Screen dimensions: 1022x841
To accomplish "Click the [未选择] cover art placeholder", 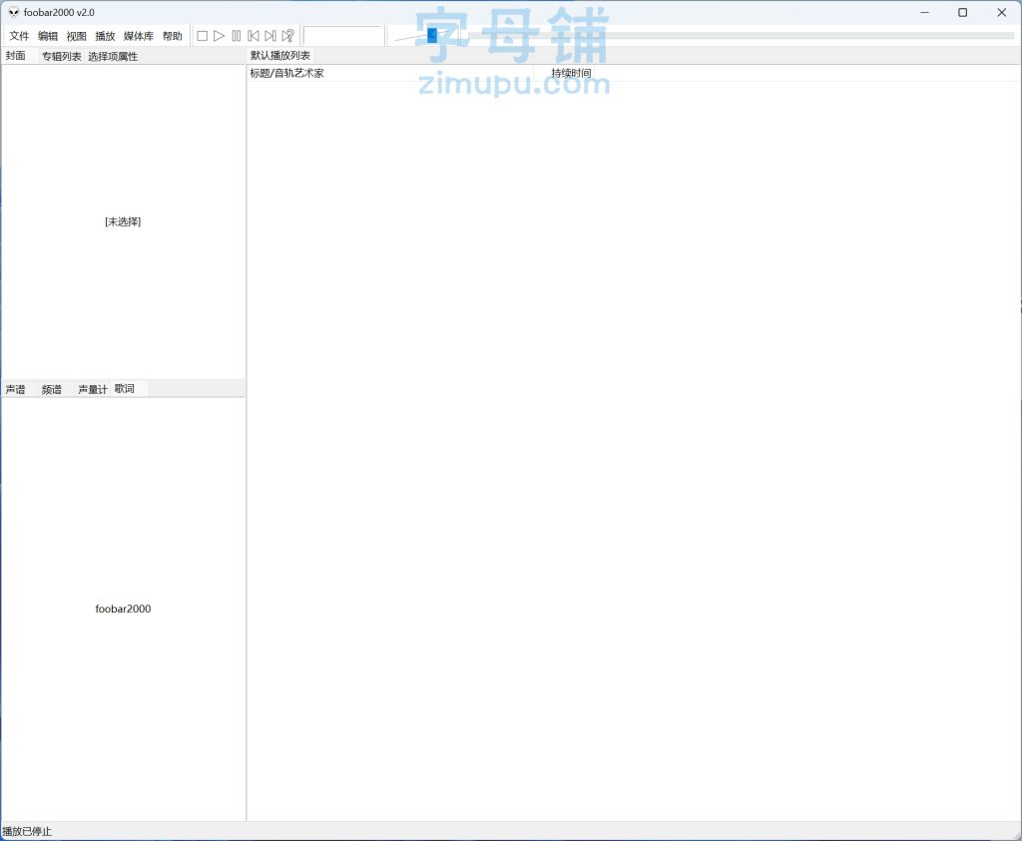I will pos(123,221).
